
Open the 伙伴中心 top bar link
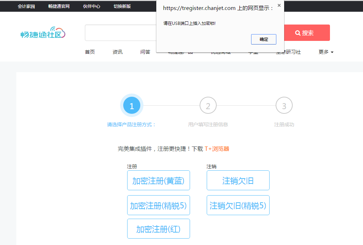click(91, 6)
